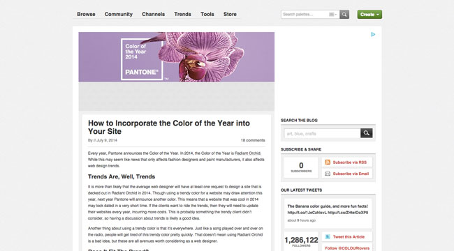
Task: Open the first t.co link in latest tweet
Action: [x=307, y=213]
